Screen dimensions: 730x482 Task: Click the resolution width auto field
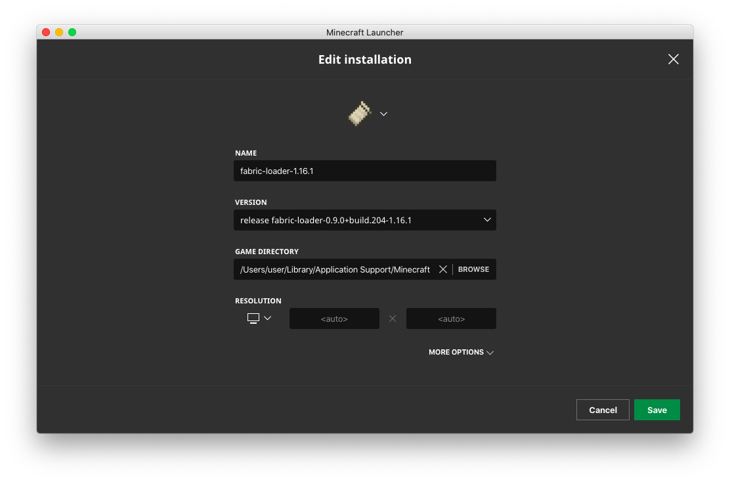(334, 318)
